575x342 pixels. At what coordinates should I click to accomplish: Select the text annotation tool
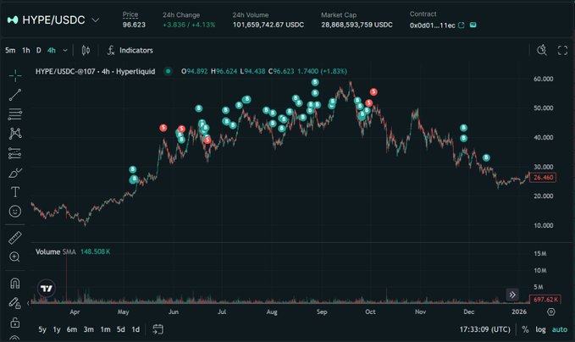[x=15, y=191]
